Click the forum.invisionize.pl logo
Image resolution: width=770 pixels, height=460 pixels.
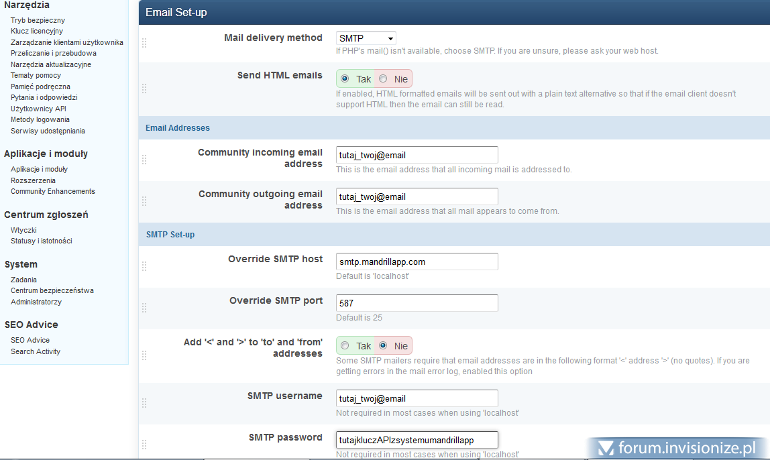click(679, 447)
